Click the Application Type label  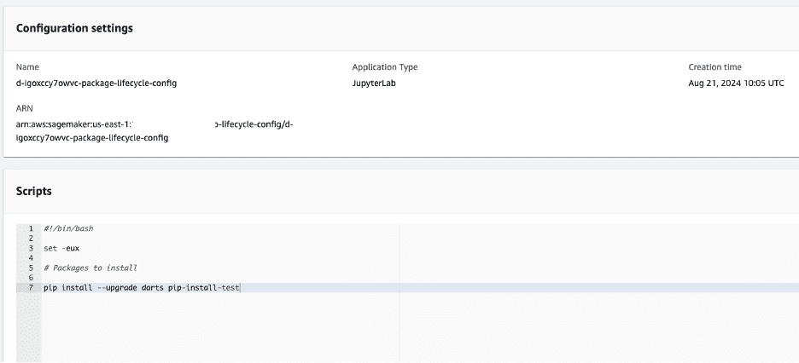[384, 66]
